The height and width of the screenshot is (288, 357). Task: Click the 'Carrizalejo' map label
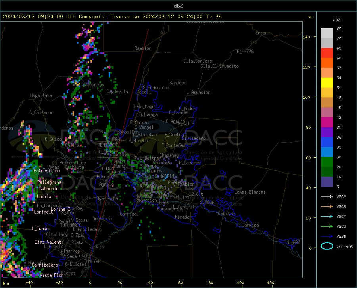(45, 265)
